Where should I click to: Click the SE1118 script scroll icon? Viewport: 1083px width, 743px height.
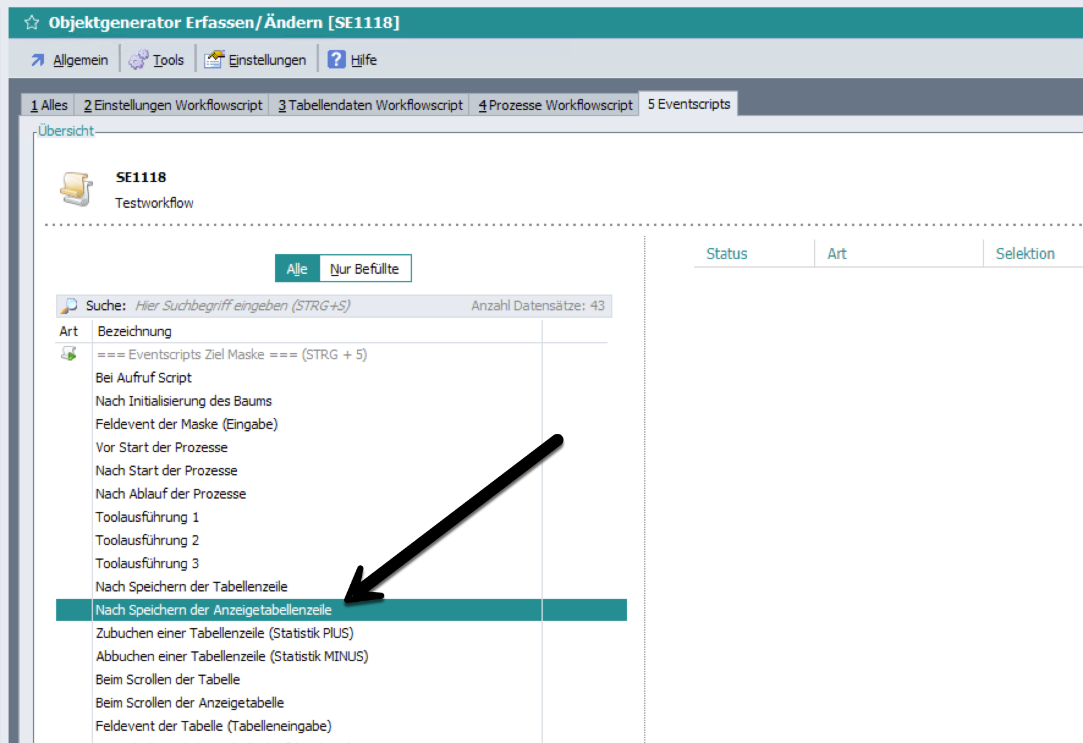tap(76, 189)
